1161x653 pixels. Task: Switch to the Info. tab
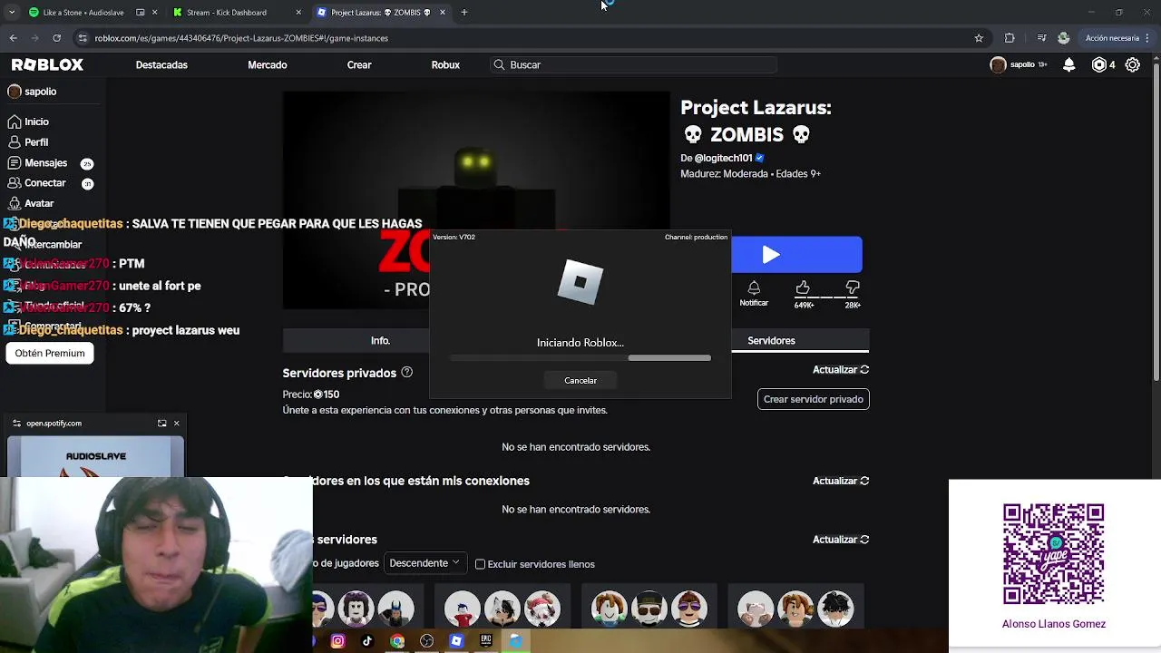[380, 341]
